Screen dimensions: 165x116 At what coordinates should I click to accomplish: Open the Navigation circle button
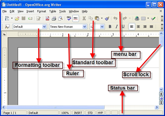click(x=161, y=98)
